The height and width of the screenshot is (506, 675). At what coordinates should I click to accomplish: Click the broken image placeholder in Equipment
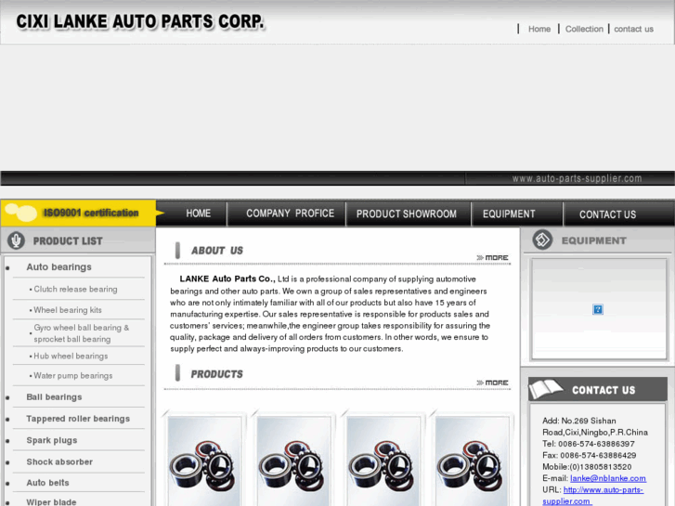click(598, 309)
